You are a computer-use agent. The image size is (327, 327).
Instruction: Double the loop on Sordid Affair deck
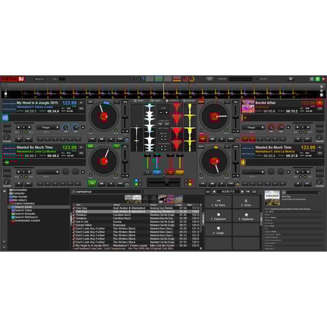coord(308,127)
